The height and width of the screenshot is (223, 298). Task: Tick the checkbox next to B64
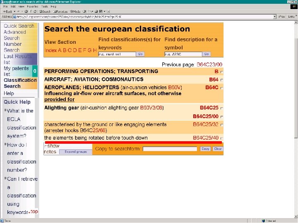pyautogui.click(x=221, y=80)
